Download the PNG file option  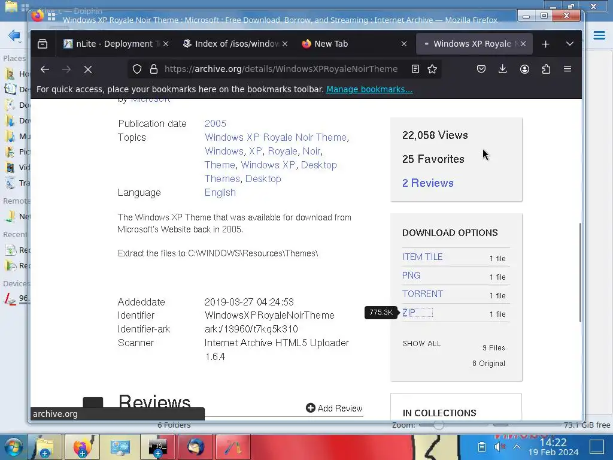click(411, 276)
